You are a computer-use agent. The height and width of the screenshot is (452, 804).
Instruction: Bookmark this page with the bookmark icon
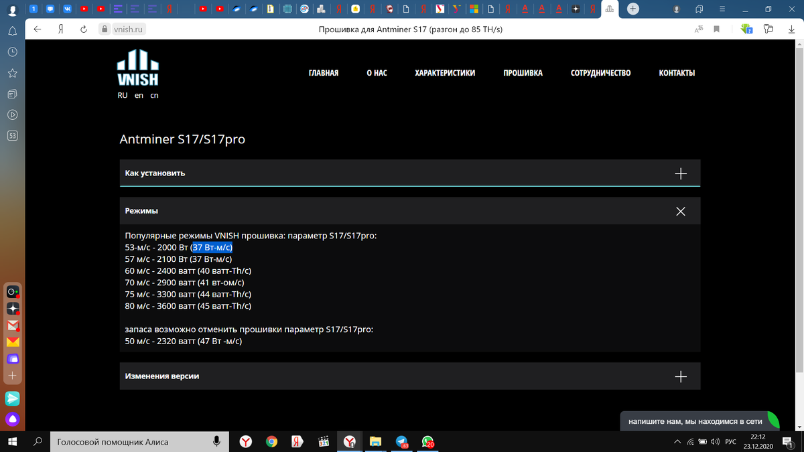716,29
